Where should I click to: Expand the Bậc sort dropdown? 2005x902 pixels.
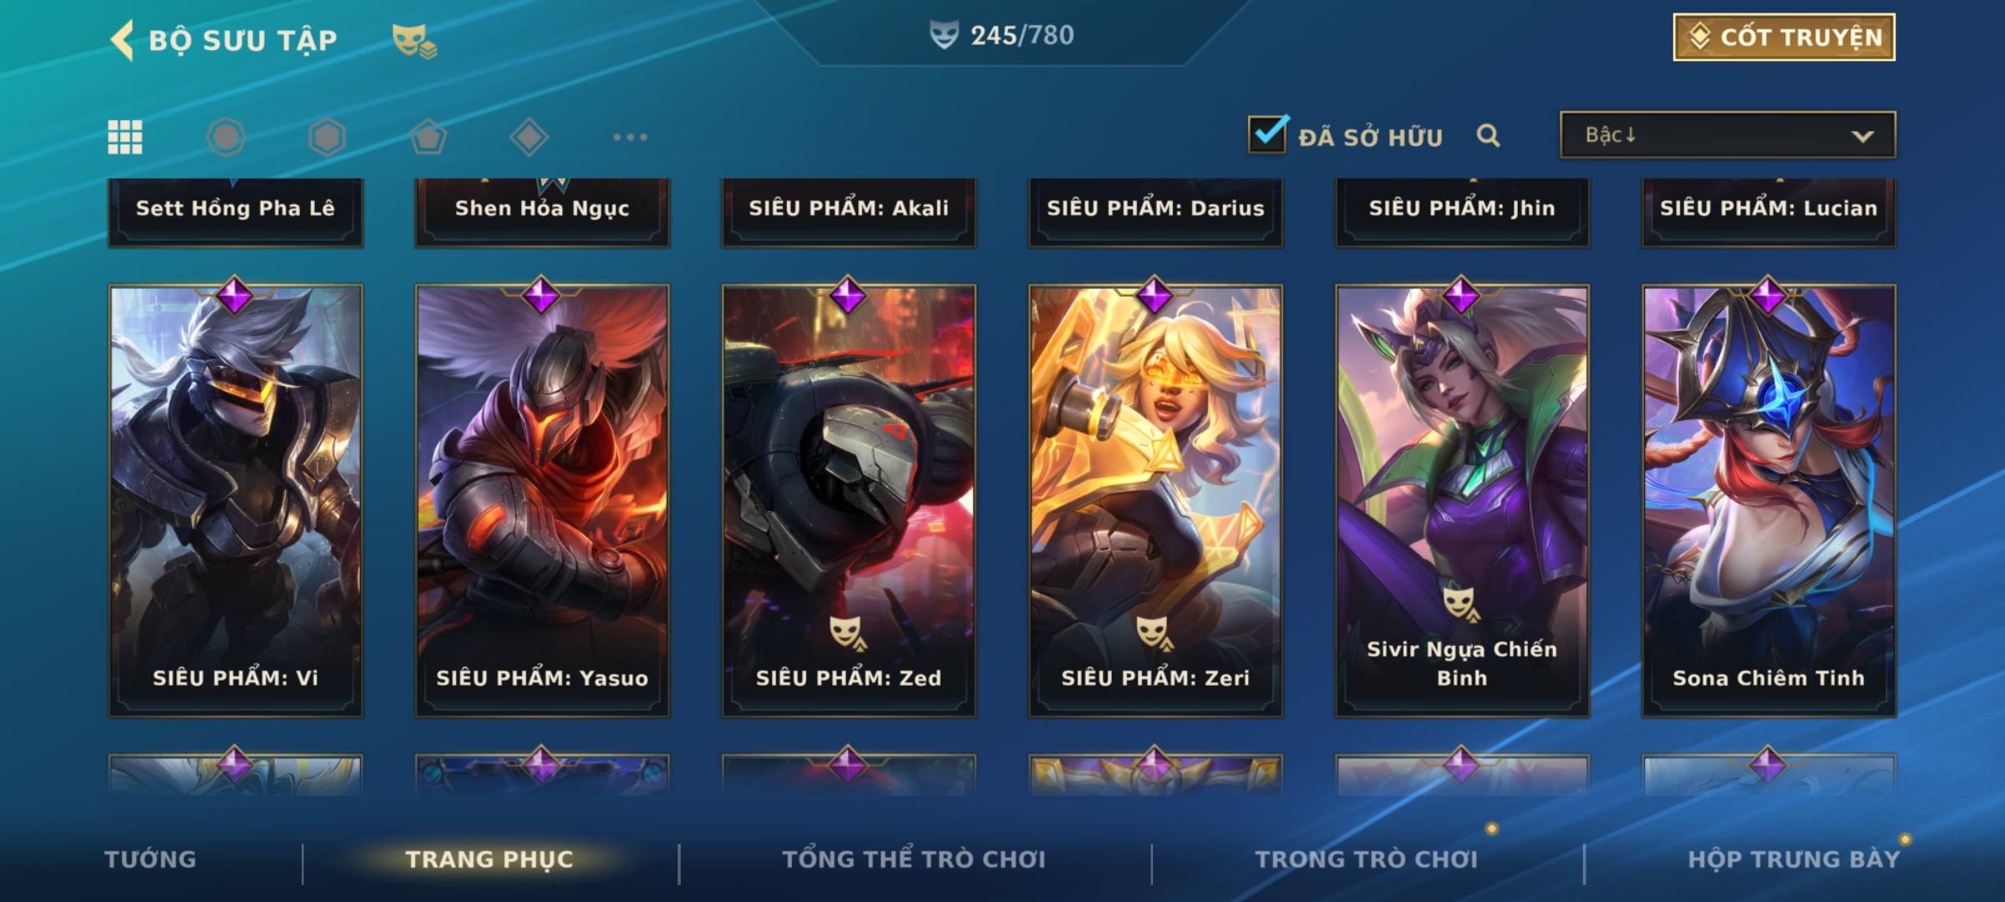1728,134
